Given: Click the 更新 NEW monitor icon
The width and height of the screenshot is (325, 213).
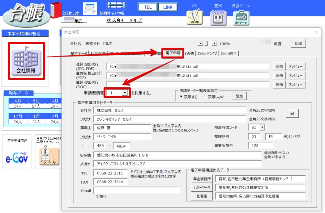Looking at the screenshot, I should (x=218, y=18).
